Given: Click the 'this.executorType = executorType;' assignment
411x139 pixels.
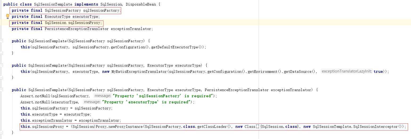Looking at the screenshot, I should point(56,115).
